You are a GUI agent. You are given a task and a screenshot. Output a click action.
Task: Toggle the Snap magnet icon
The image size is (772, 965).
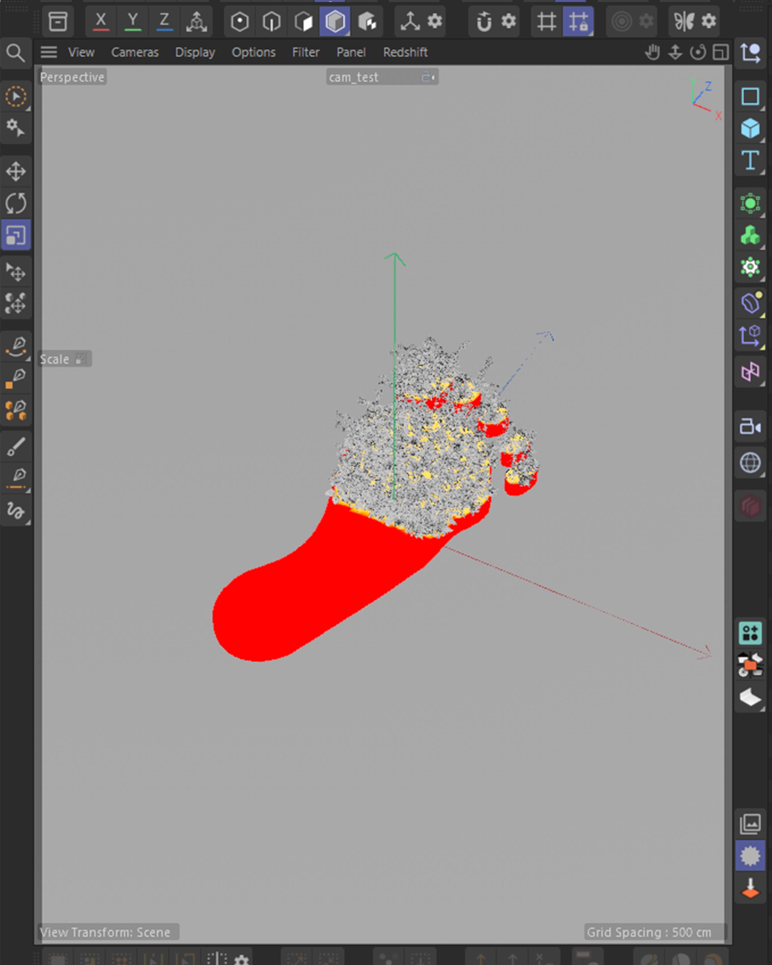pos(484,21)
